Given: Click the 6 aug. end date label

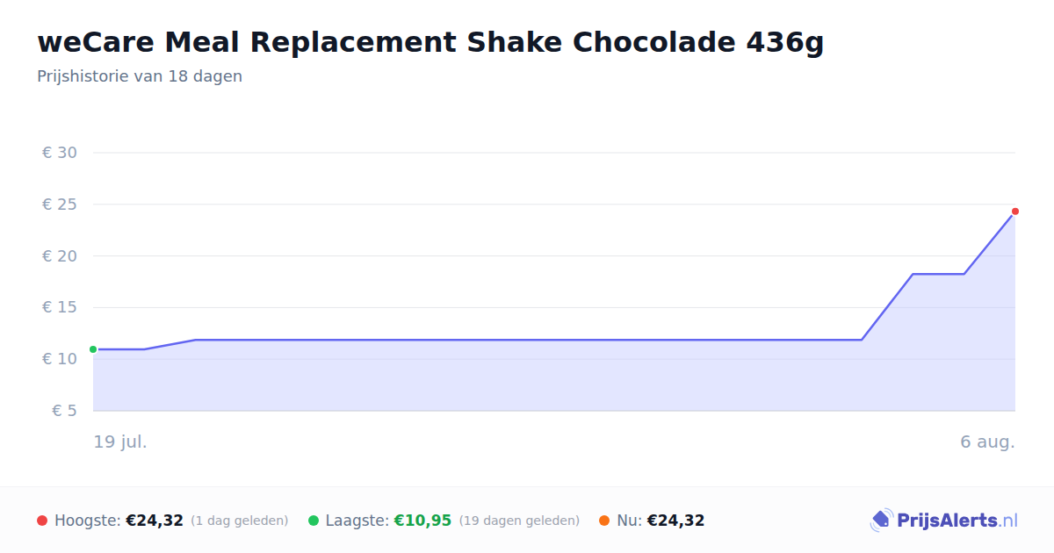Looking at the screenshot, I should click(x=987, y=442).
